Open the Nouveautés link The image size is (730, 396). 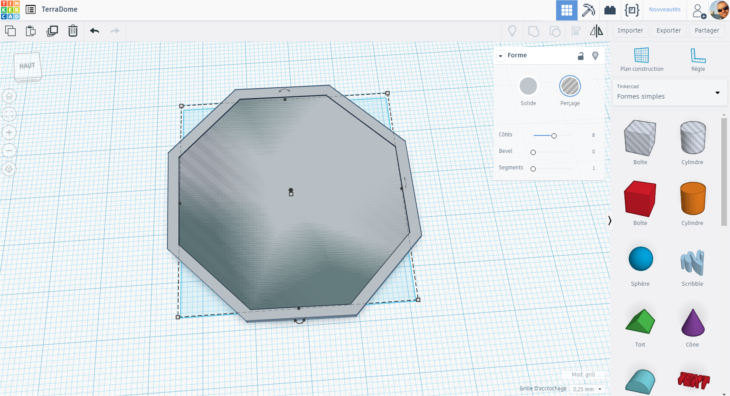[x=664, y=10]
